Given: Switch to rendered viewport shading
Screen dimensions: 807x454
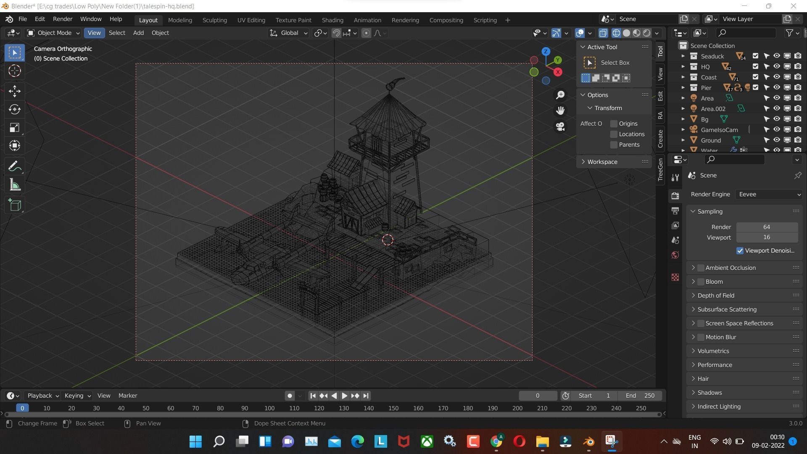Looking at the screenshot, I should (x=647, y=33).
